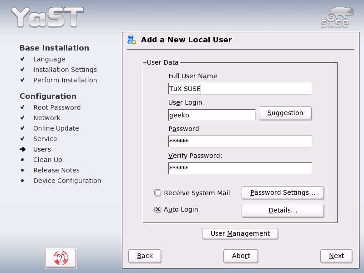
Task: Open Password Settings
Action: [283, 192]
